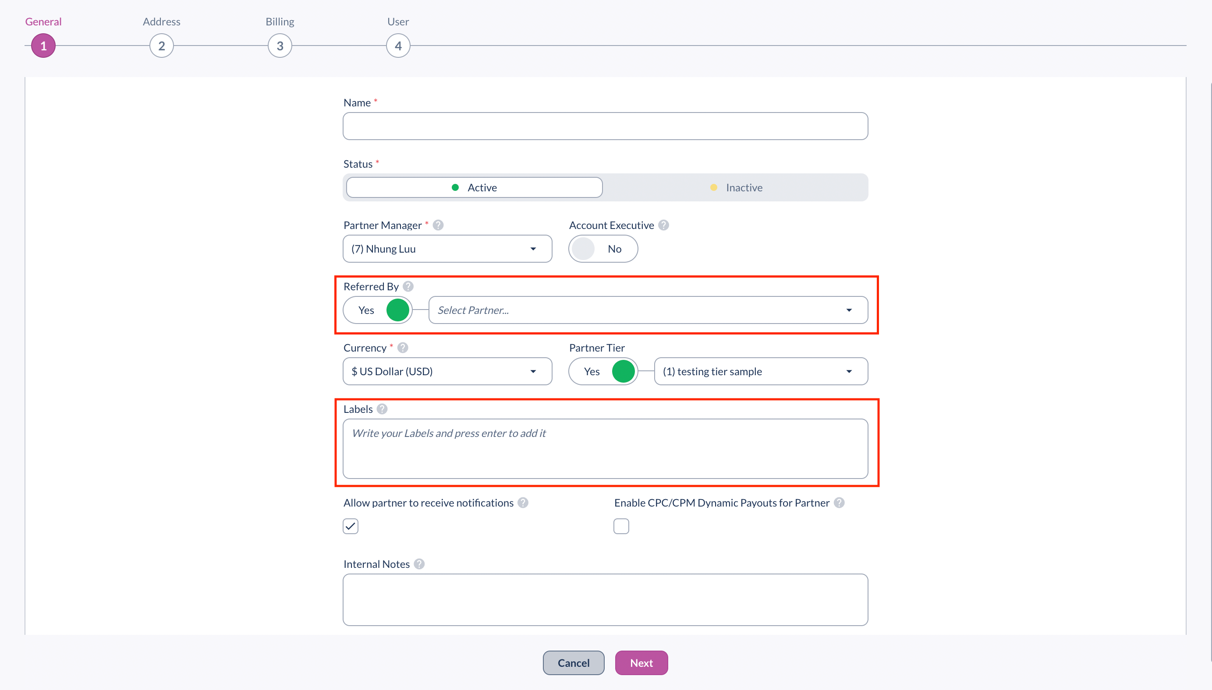Click help icon for partner notifications
The image size is (1212, 690).
tap(523, 503)
